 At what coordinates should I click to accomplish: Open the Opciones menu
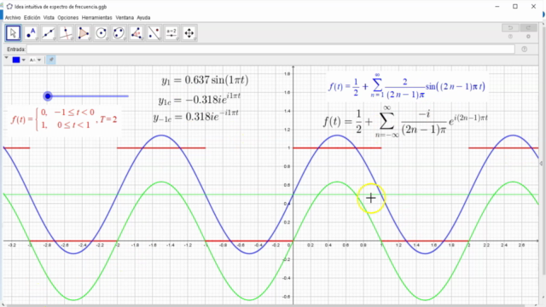point(68,17)
